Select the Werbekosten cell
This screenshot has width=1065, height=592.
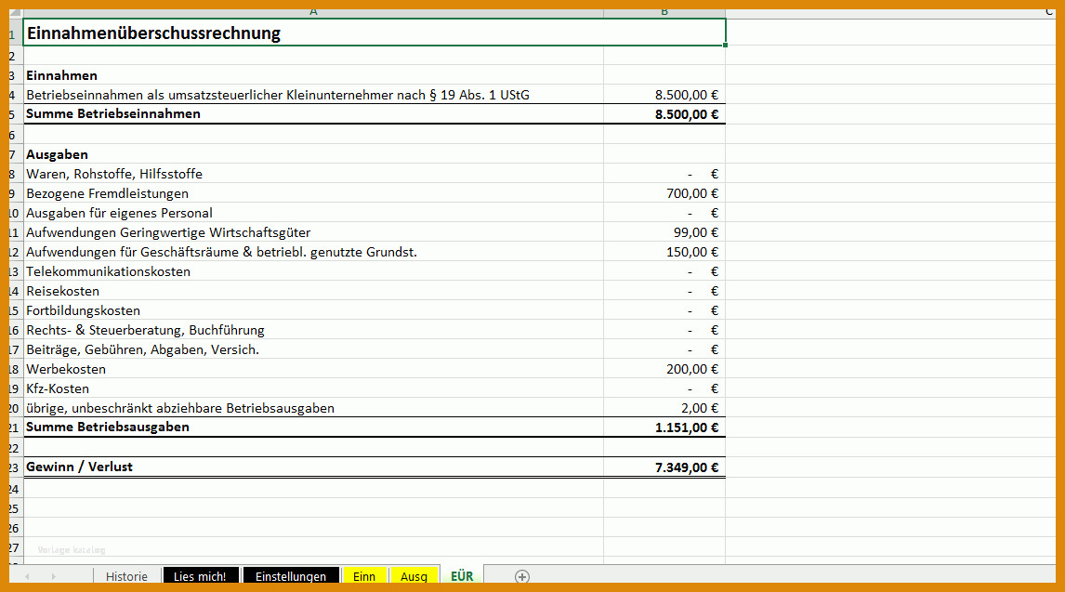pos(313,369)
